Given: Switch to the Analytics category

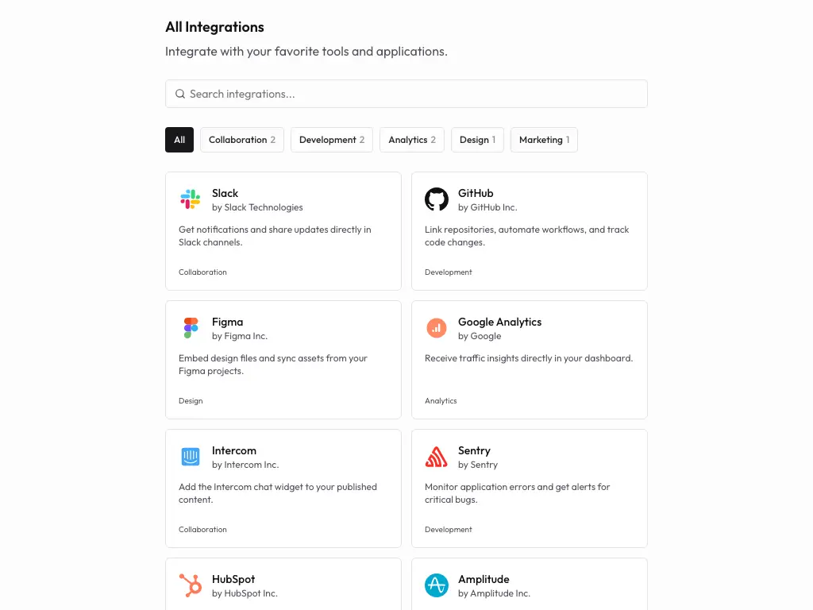Looking at the screenshot, I should point(411,140).
